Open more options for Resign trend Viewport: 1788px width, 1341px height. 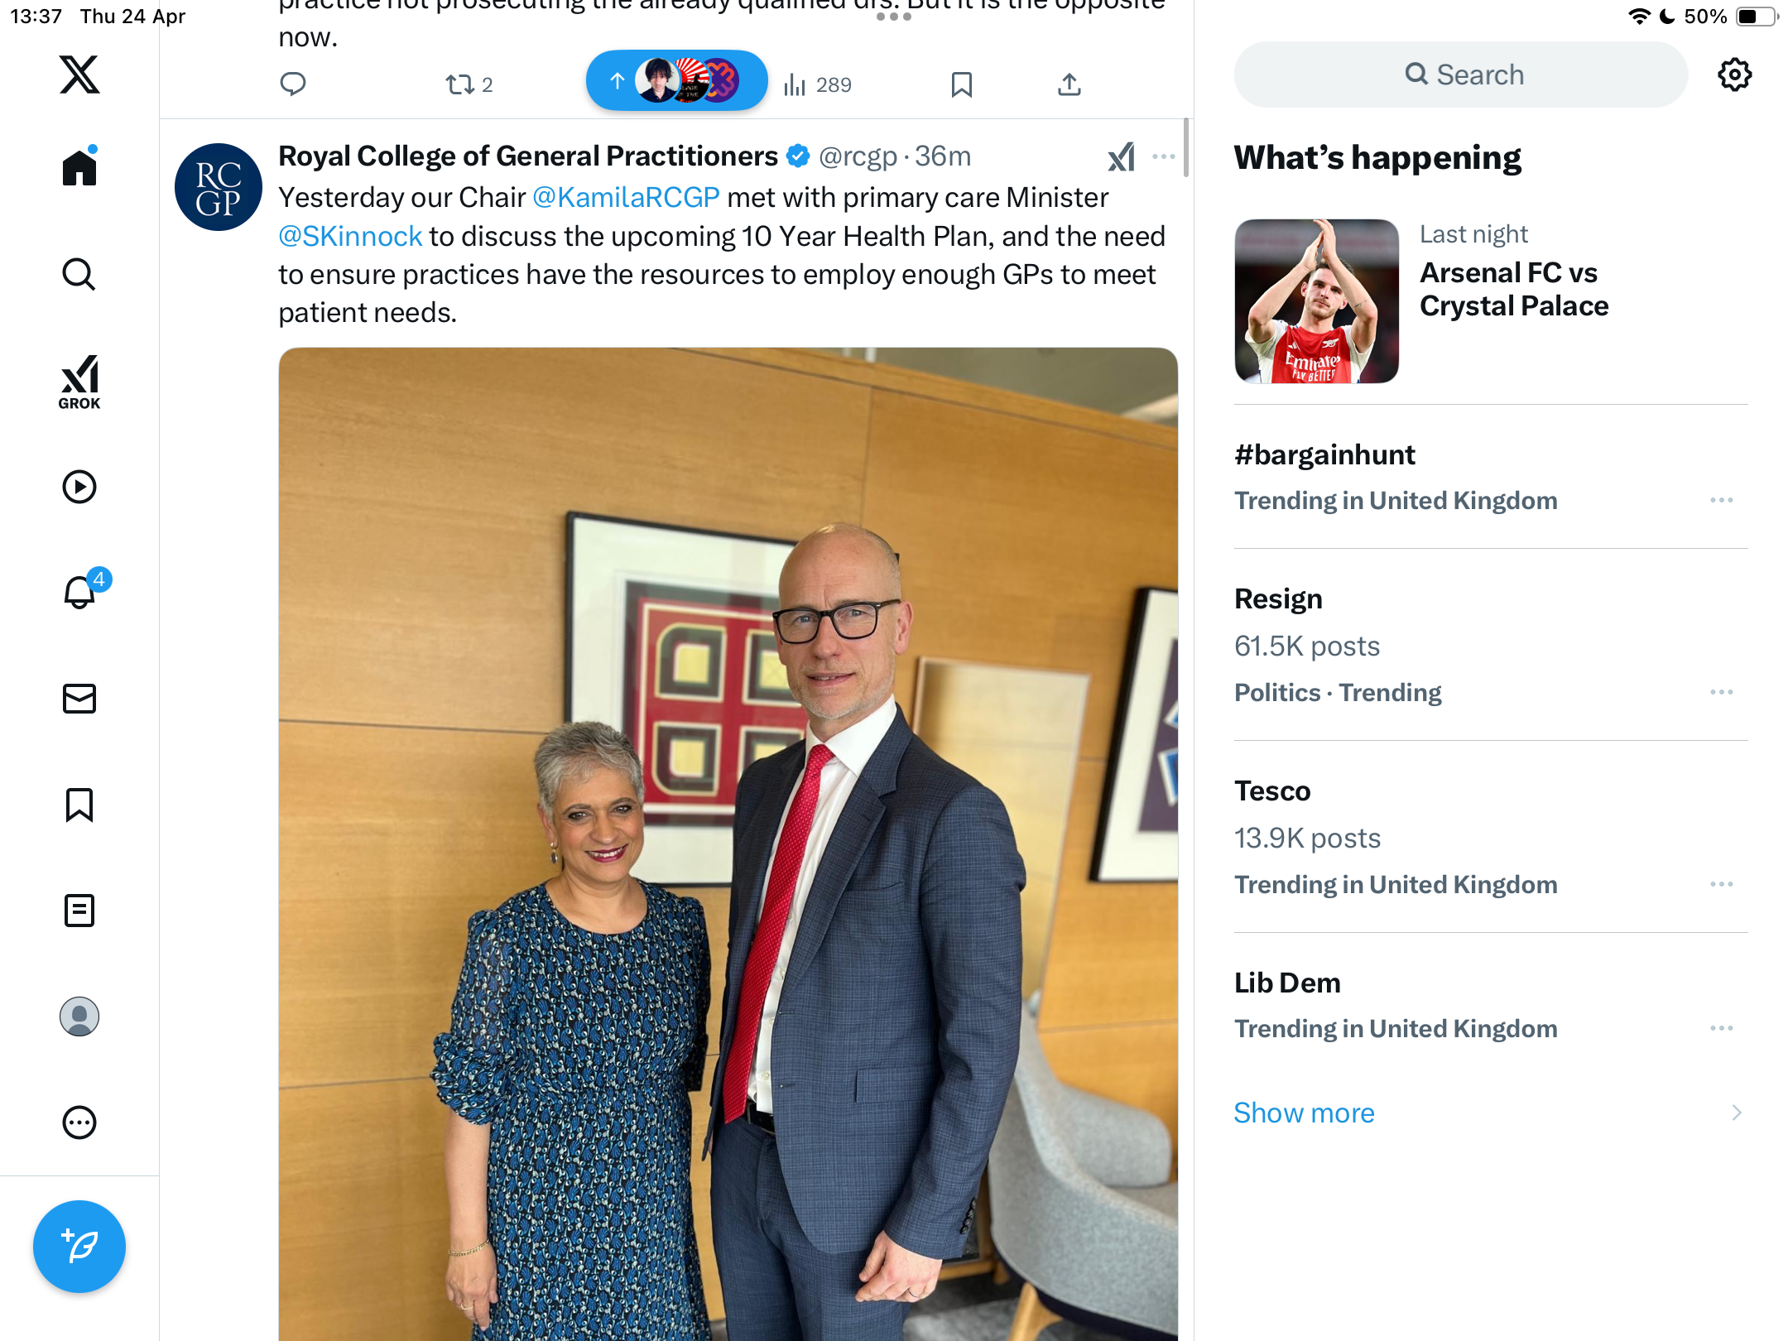tap(1722, 692)
